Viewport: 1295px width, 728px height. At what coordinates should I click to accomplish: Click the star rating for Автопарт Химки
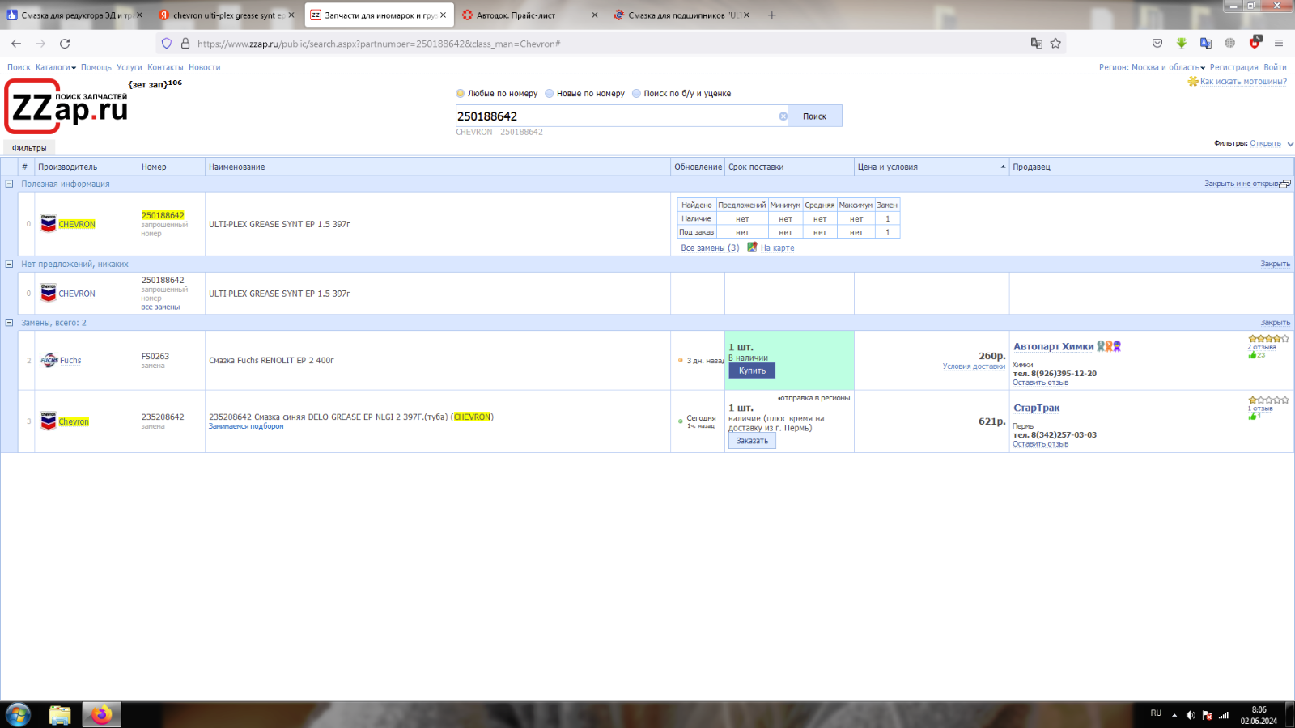pos(1268,339)
